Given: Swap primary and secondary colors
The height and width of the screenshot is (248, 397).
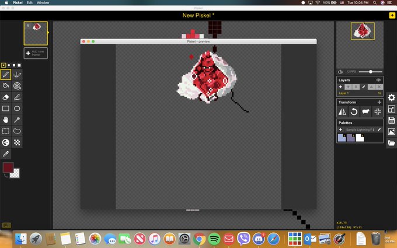Looking at the screenshot, I should [6, 176].
